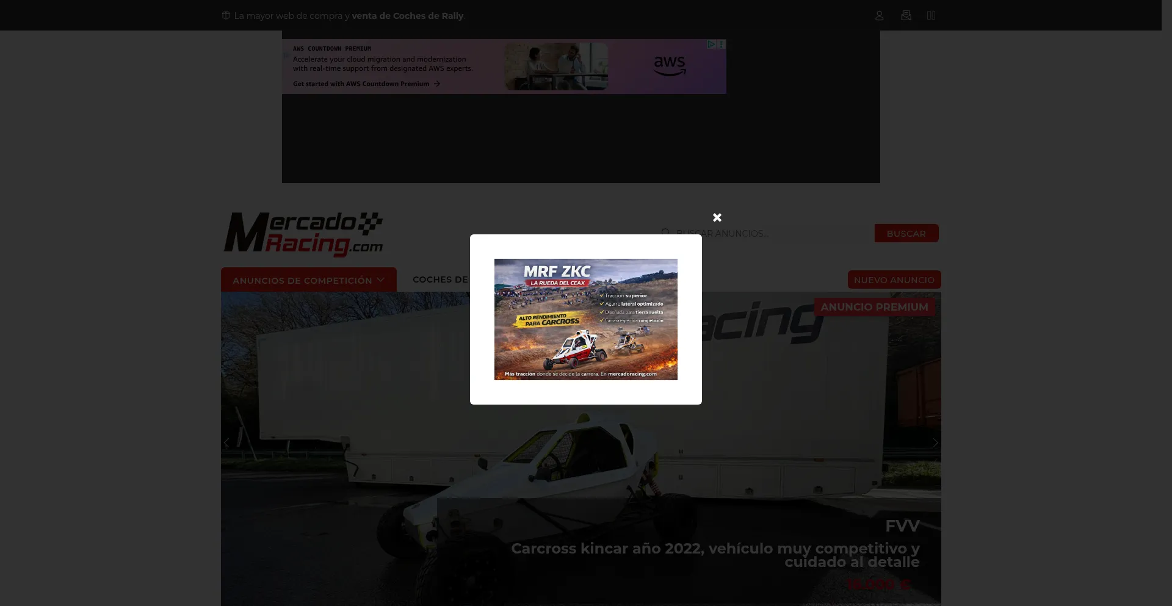Image resolution: width=1172 pixels, height=606 pixels.
Task: Click the gift icon beside the tagline
Action: click(226, 15)
